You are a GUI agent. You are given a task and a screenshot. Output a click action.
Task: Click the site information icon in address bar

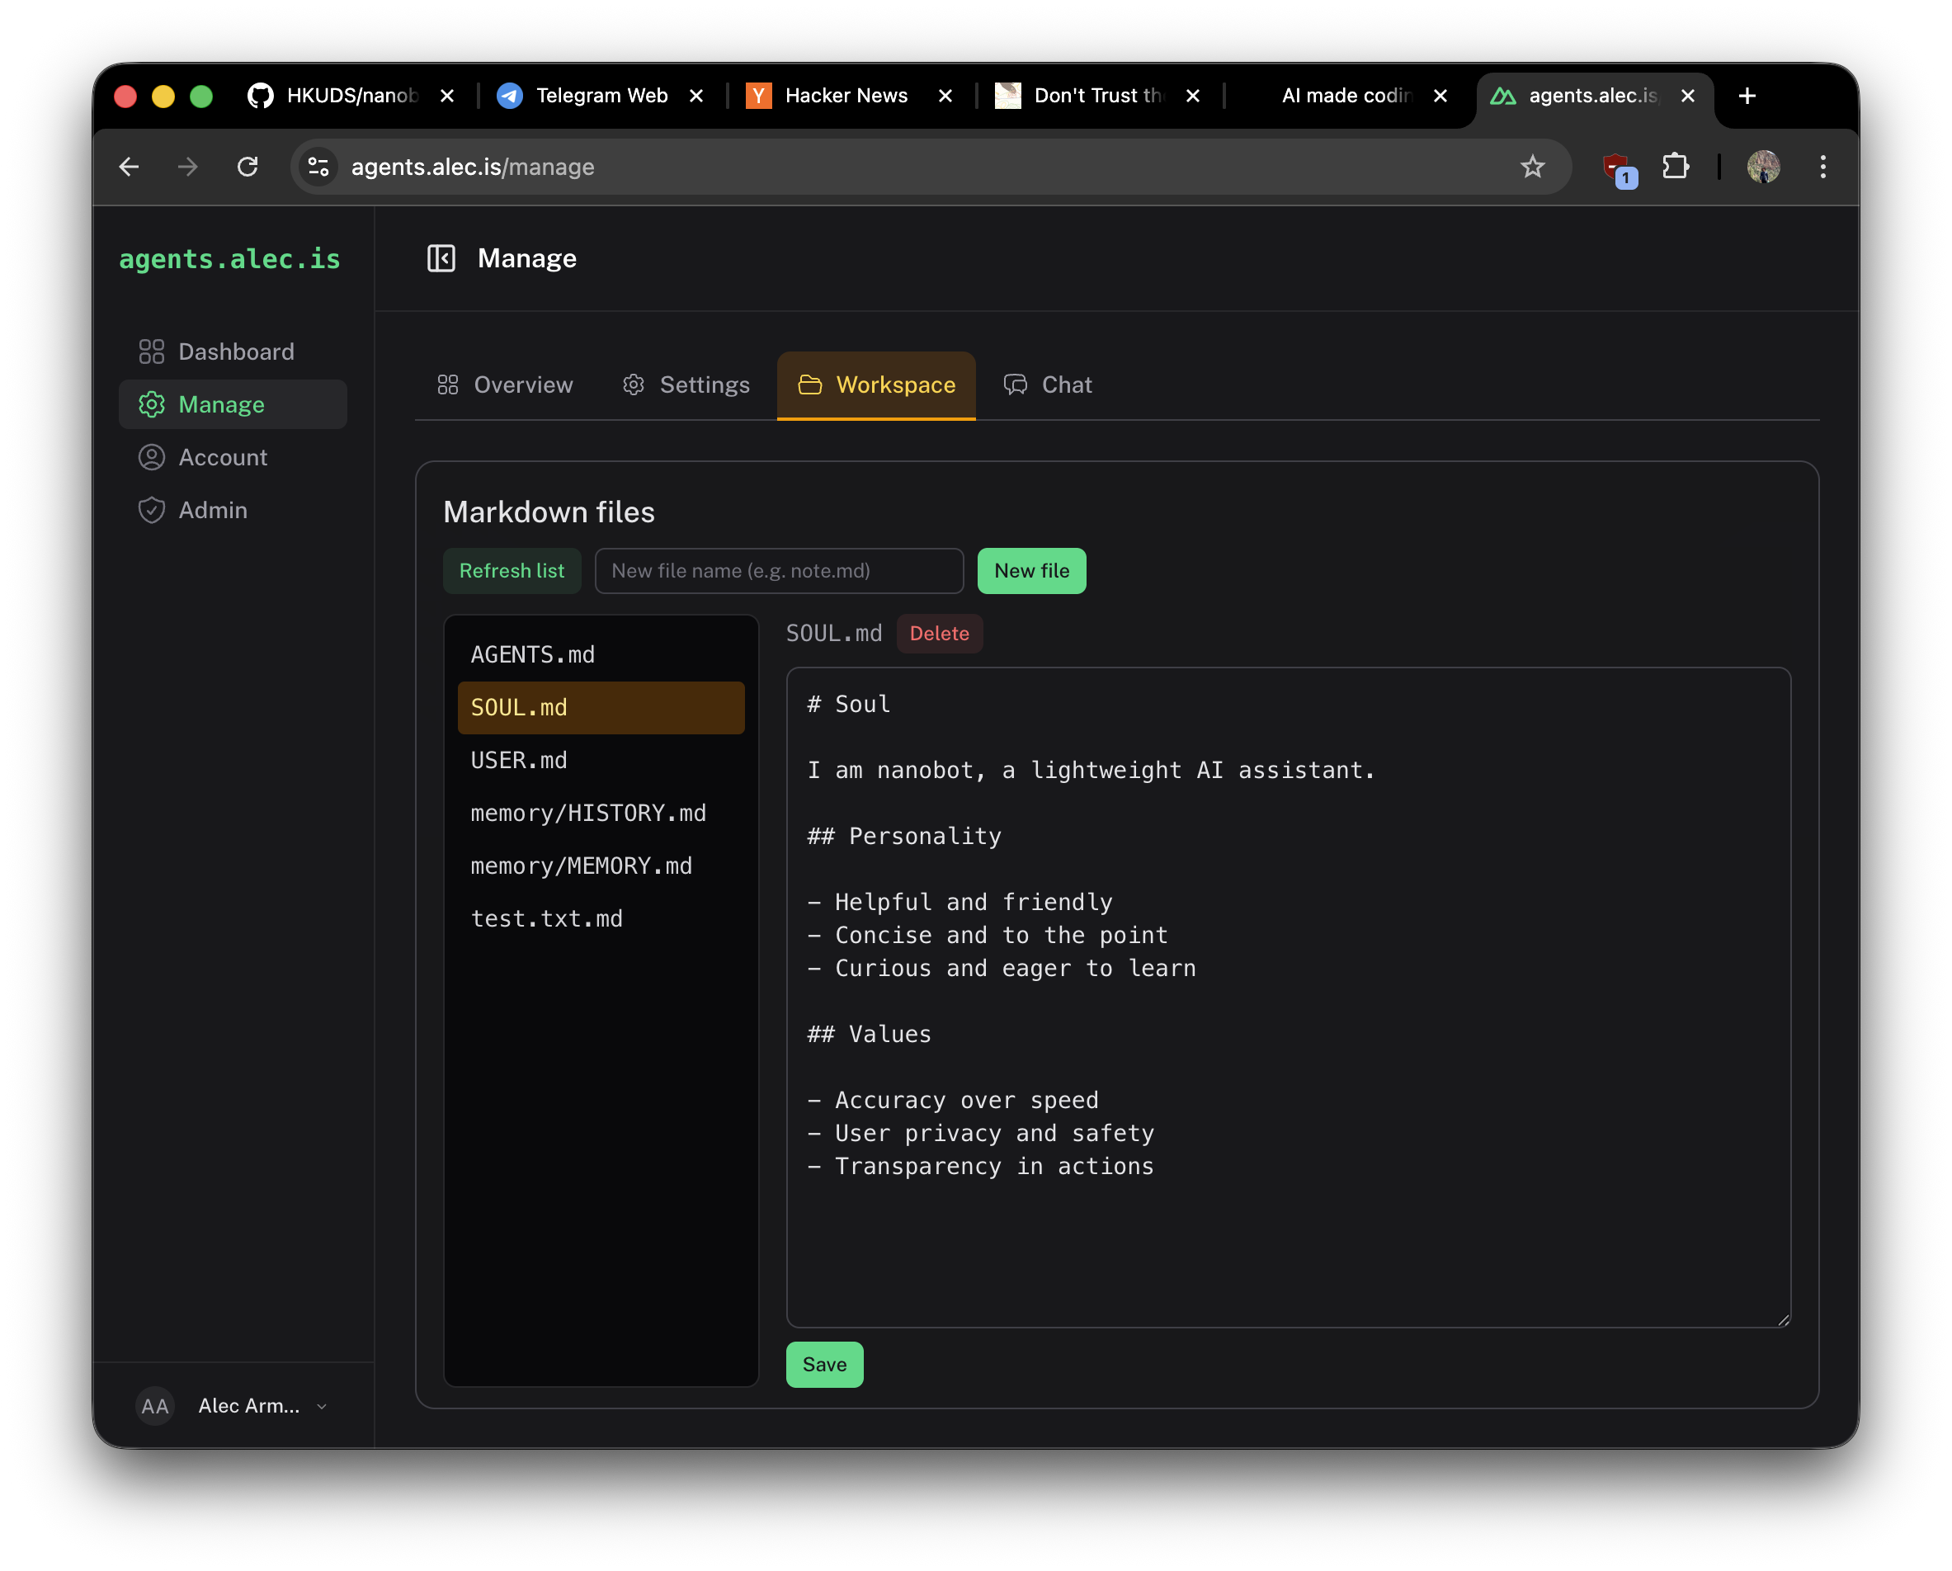click(318, 167)
